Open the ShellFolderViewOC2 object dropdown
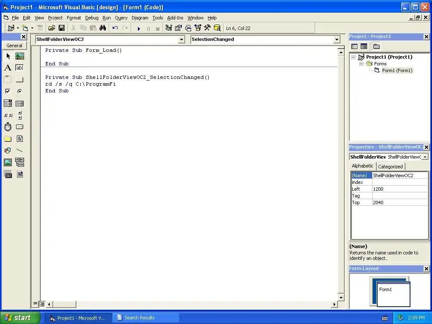 click(x=181, y=40)
